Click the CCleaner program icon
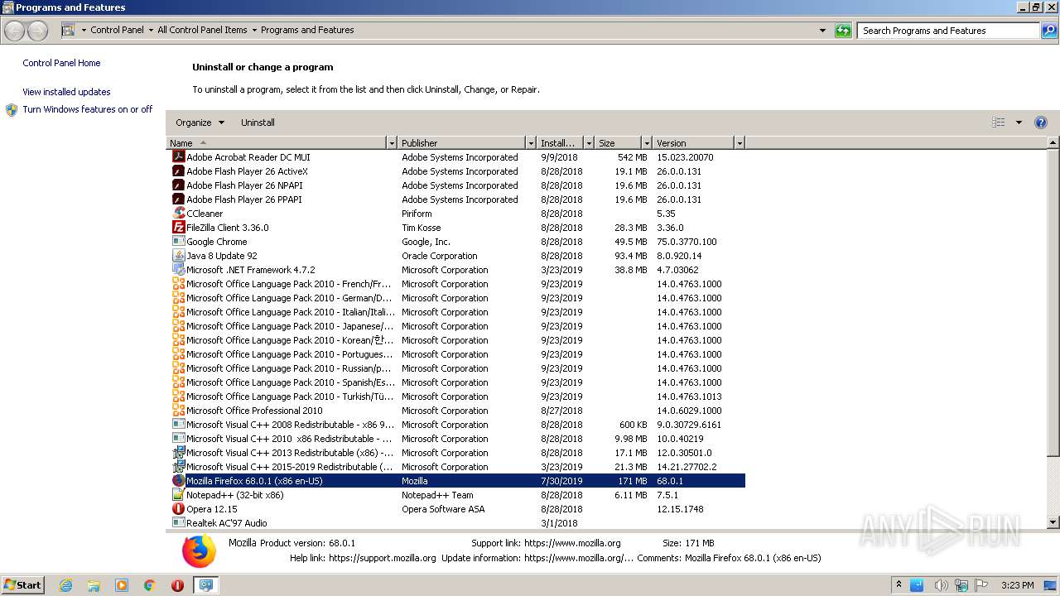This screenshot has height=596, width=1060. coord(178,214)
